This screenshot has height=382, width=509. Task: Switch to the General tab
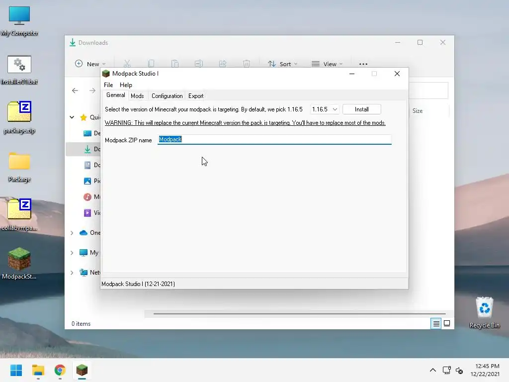(x=115, y=95)
